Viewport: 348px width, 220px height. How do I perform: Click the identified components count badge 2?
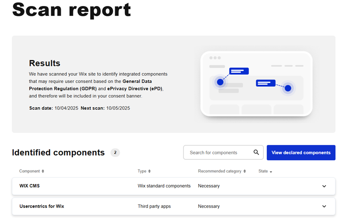click(115, 152)
